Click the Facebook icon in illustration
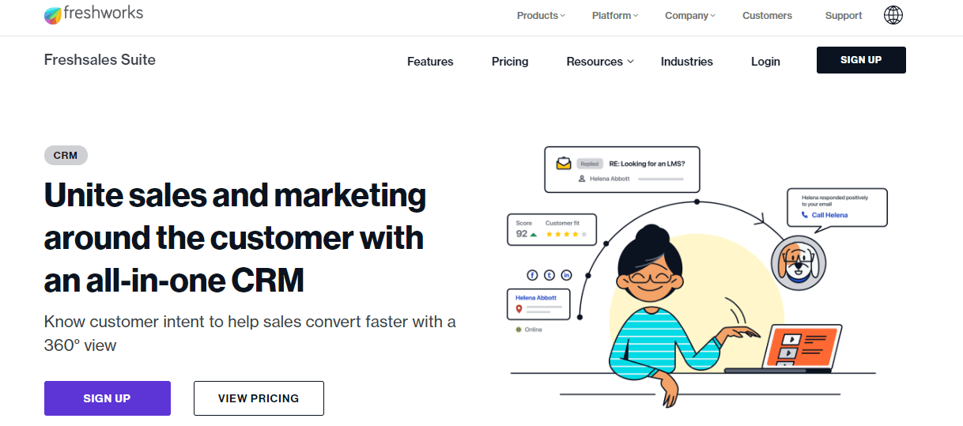 pos(532,275)
